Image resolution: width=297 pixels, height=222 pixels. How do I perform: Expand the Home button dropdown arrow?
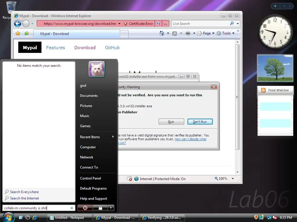point(168,34)
